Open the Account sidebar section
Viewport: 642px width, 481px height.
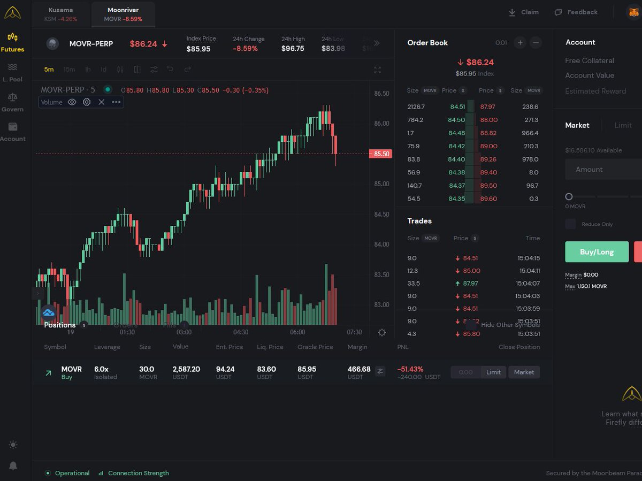(12, 132)
